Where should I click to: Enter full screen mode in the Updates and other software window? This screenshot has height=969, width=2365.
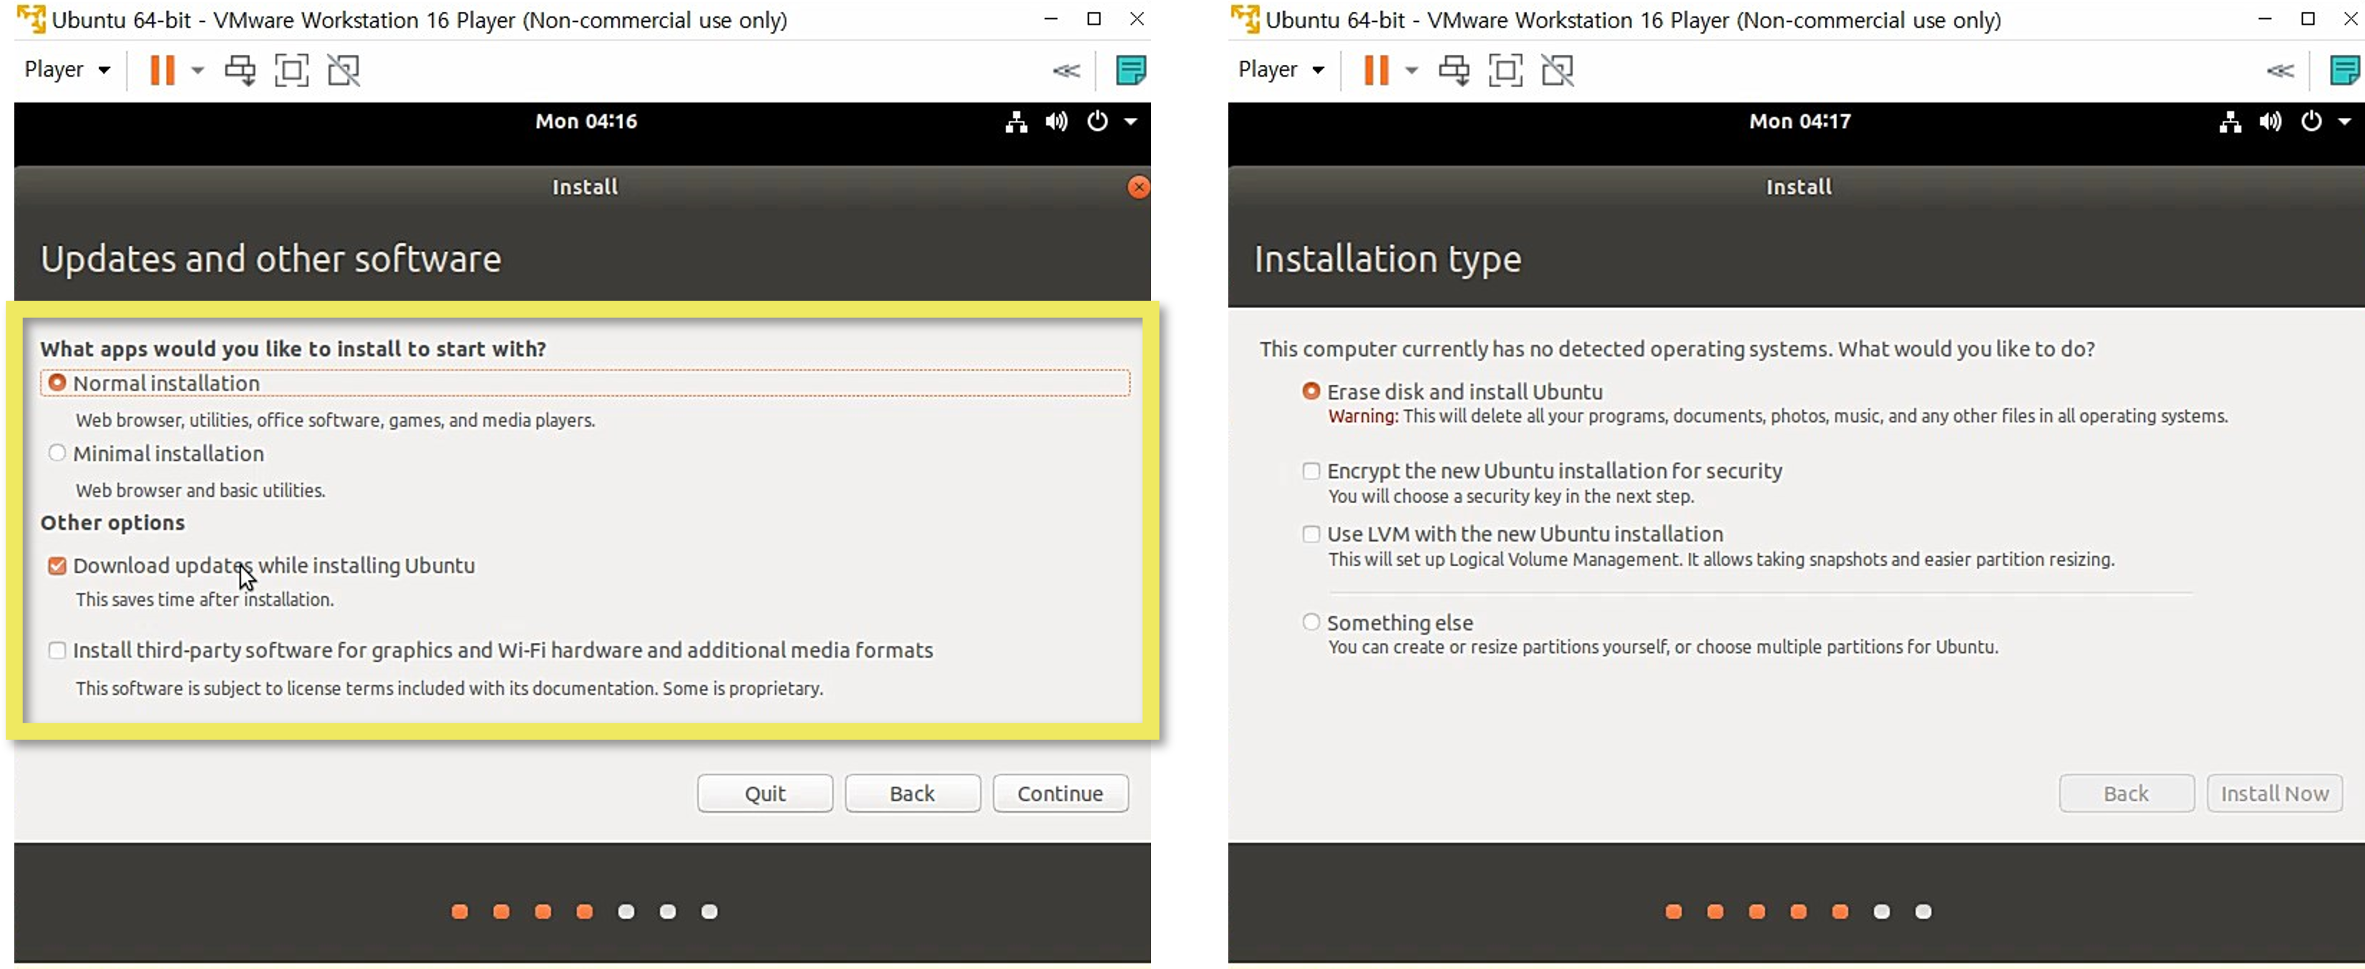291,70
